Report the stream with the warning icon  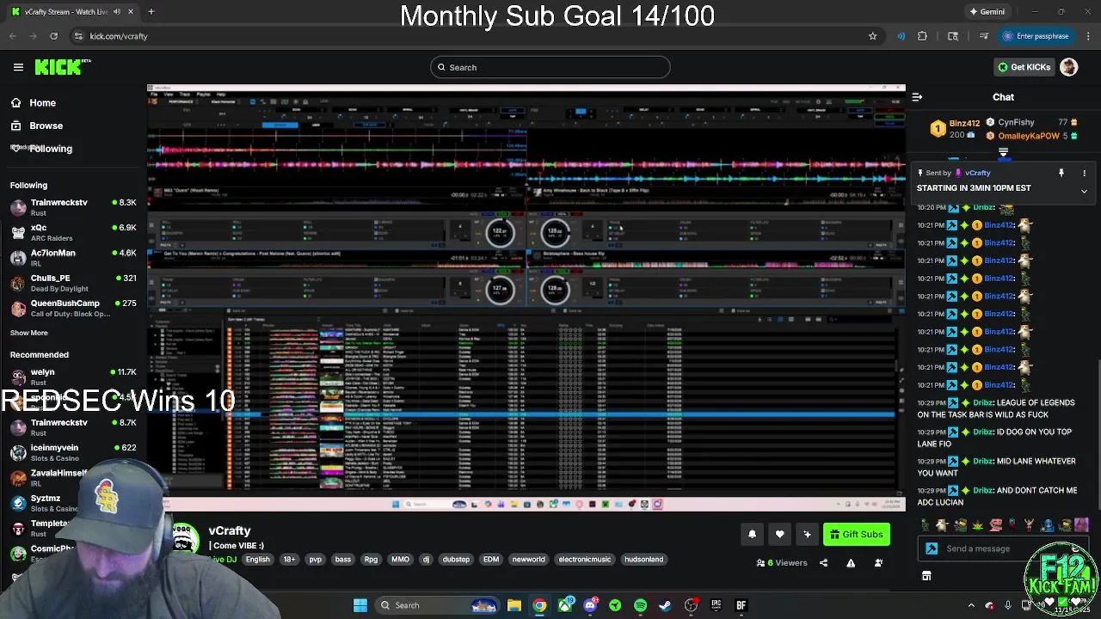click(x=851, y=563)
